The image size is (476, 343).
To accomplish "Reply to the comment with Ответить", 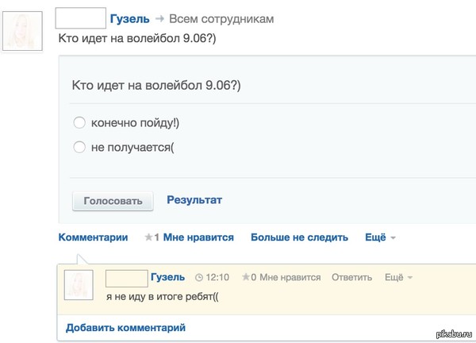I will point(351,277).
